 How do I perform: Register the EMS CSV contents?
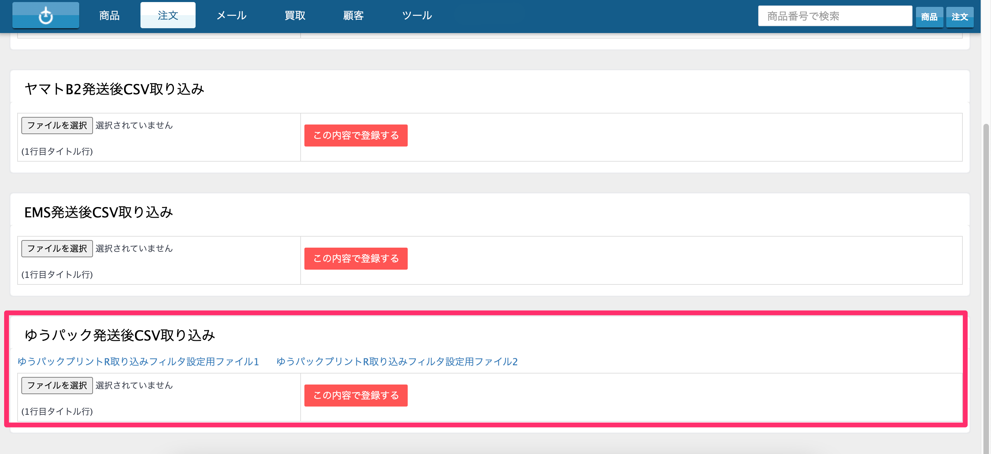(356, 258)
